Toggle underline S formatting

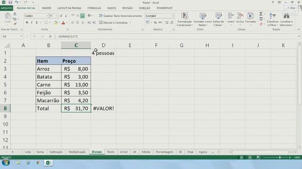point(37,23)
